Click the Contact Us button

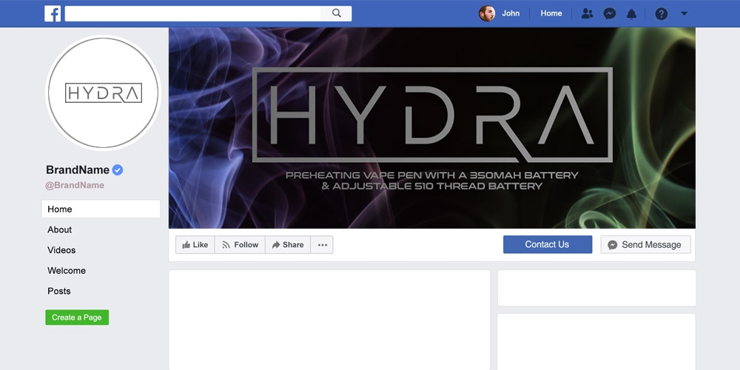pos(548,244)
